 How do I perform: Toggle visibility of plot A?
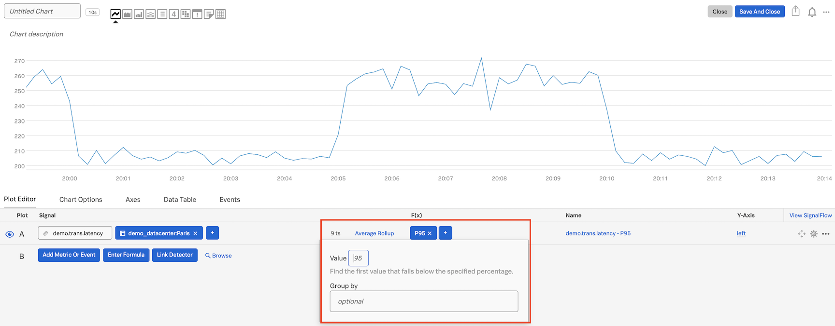pyautogui.click(x=10, y=234)
